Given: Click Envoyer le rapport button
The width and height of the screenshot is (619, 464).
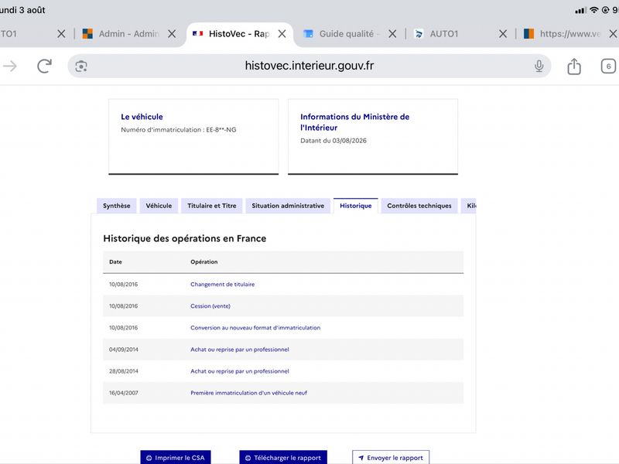Looking at the screenshot, I should (391, 457).
